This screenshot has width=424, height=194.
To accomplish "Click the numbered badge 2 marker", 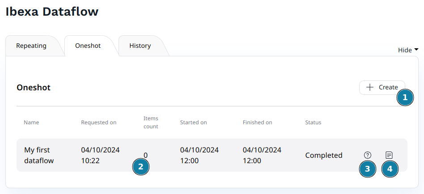I will (x=141, y=167).
